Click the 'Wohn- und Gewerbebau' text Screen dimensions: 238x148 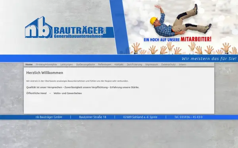point(68,93)
